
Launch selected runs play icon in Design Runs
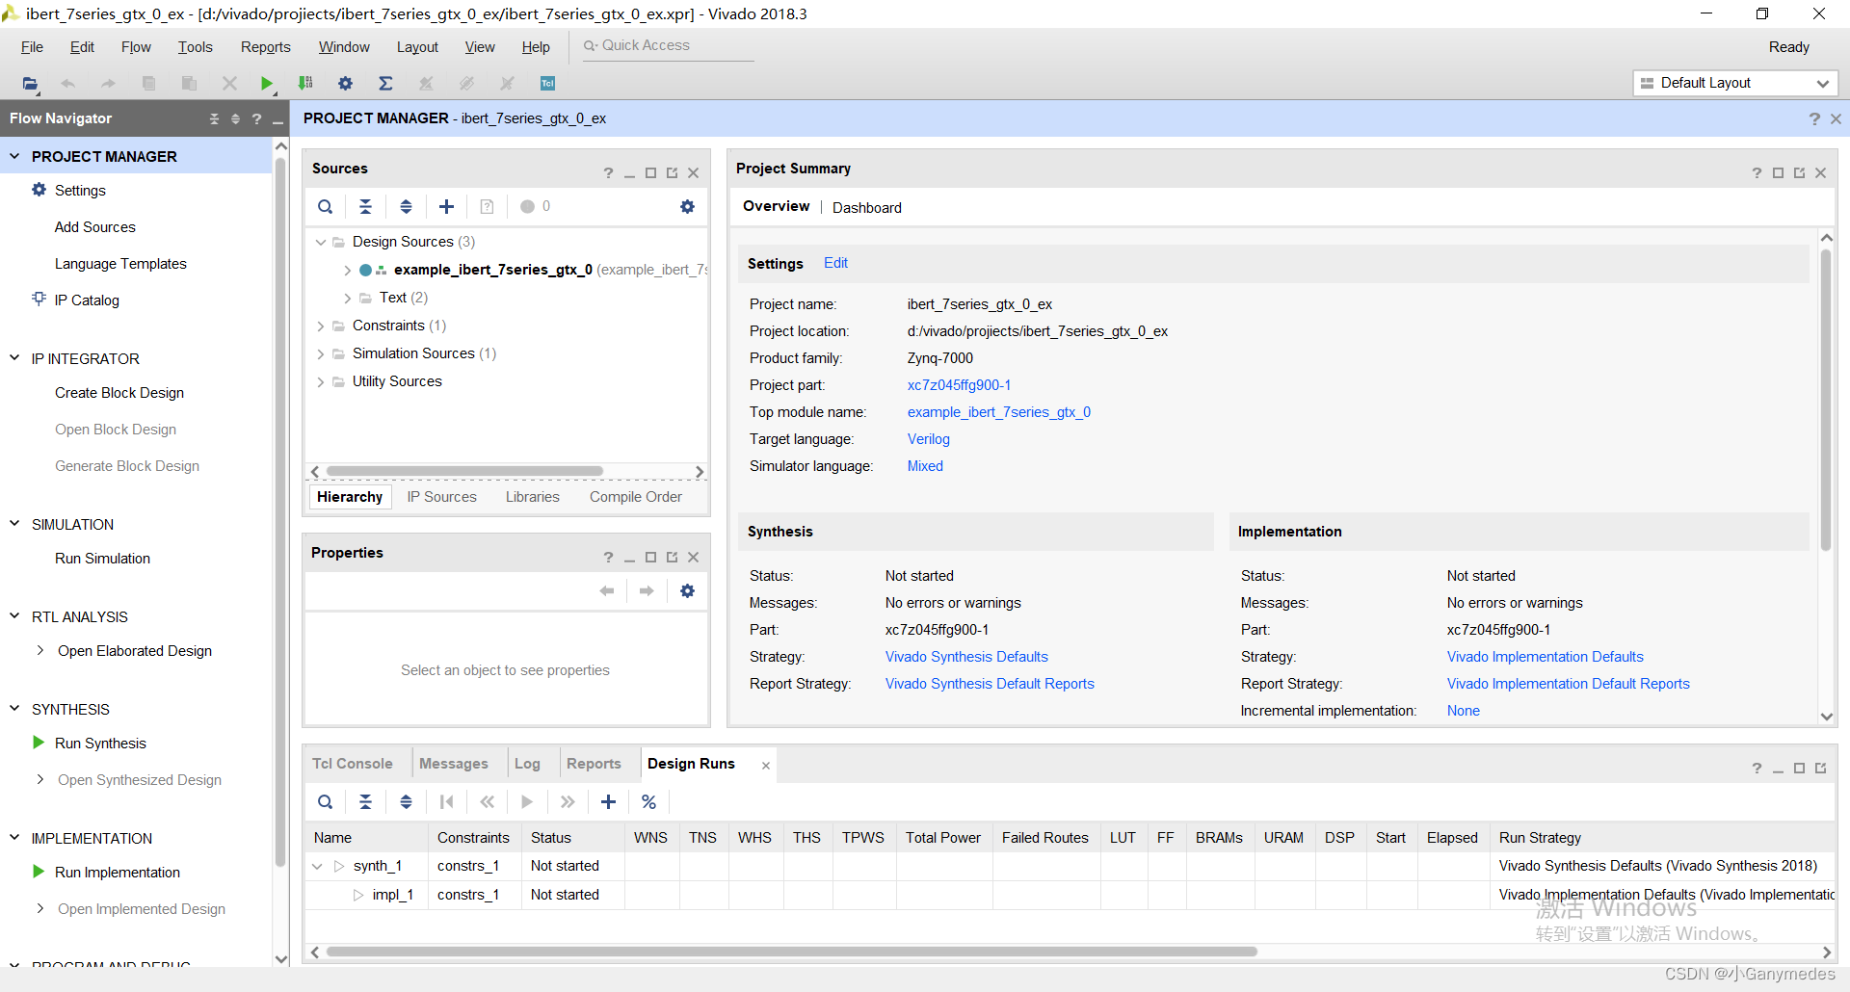pyautogui.click(x=527, y=801)
